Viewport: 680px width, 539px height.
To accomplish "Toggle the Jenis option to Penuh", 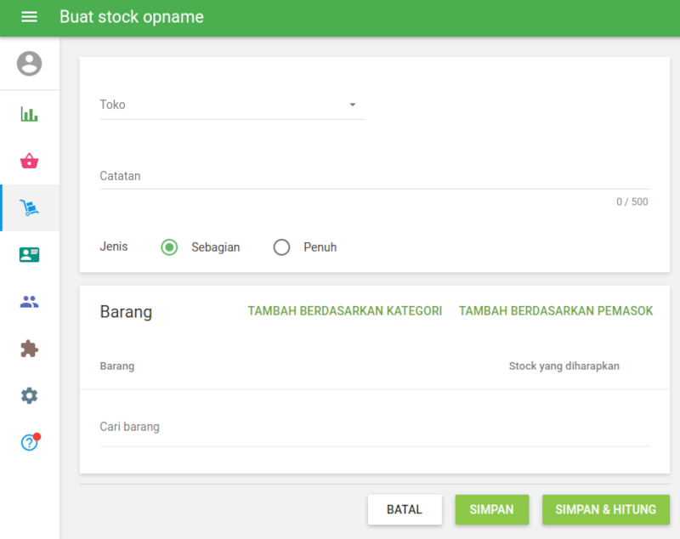I will click(281, 247).
